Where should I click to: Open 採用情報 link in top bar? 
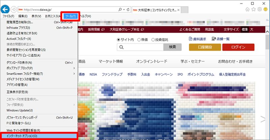96,29
